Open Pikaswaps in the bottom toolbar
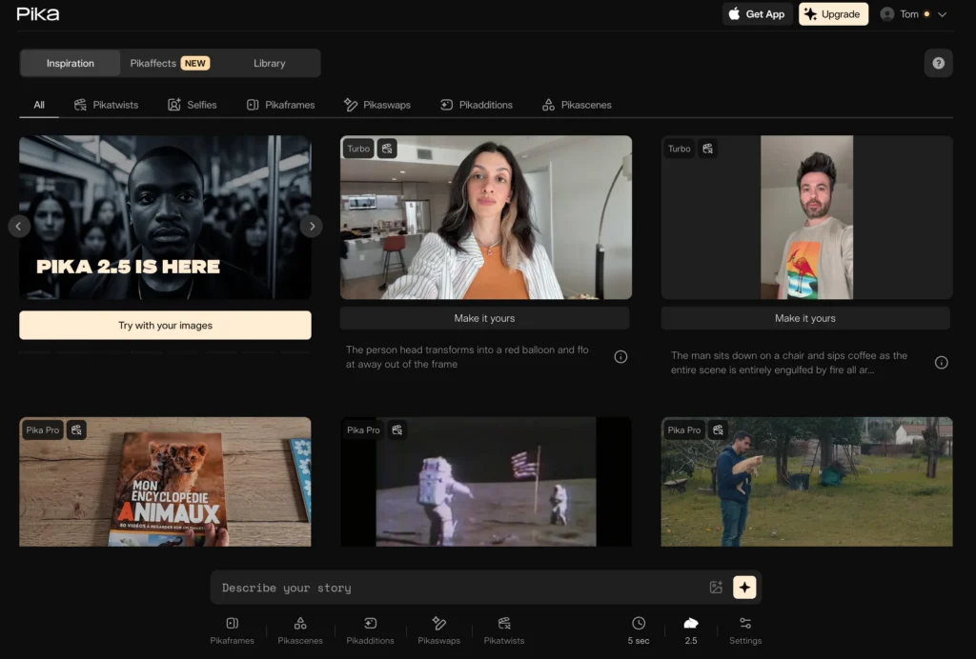Image resolution: width=976 pixels, height=659 pixels. tap(438, 630)
